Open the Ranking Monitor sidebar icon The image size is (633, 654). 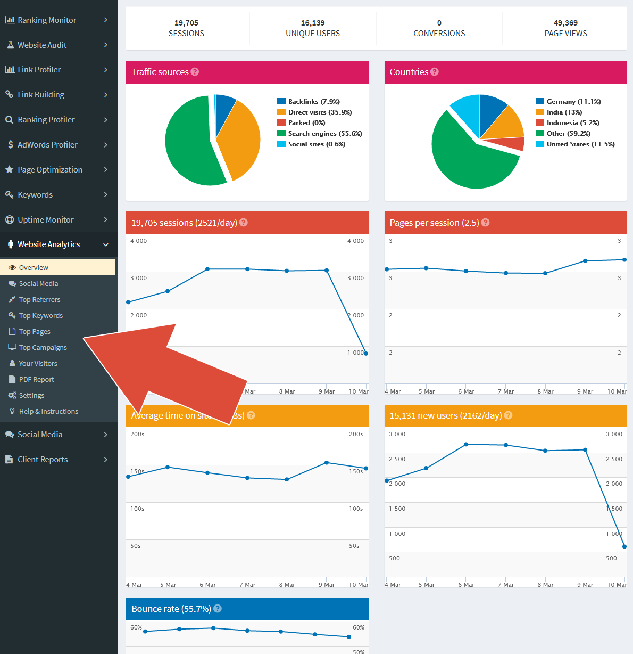pos(10,20)
